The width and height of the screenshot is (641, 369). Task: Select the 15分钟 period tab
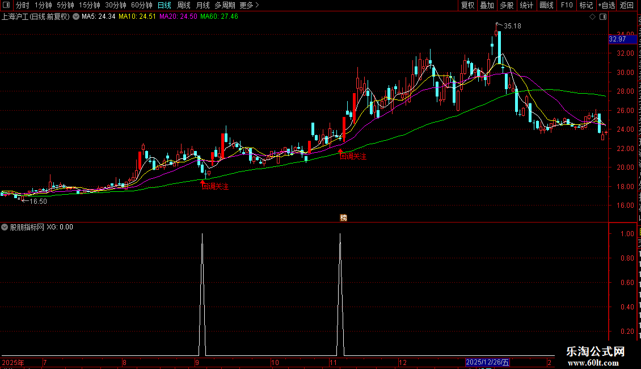click(89, 5)
